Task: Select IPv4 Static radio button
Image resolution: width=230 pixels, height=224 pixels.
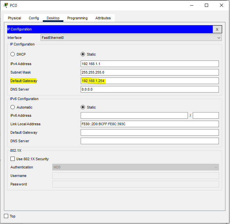Action: point(83,54)
